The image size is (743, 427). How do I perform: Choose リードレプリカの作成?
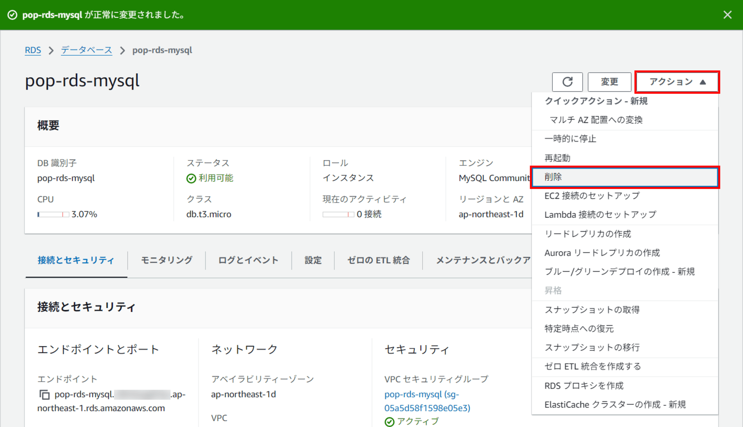click(625, 234)
